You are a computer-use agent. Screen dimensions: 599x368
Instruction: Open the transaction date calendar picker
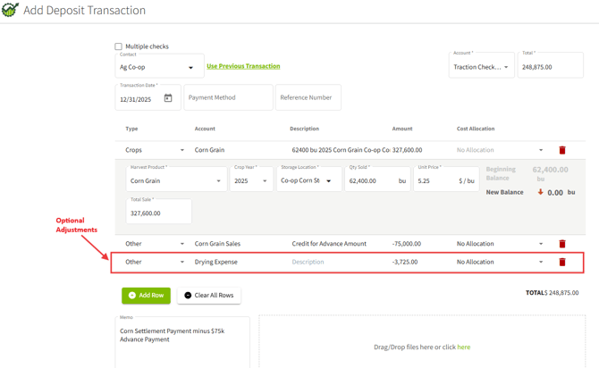[168, 98]
